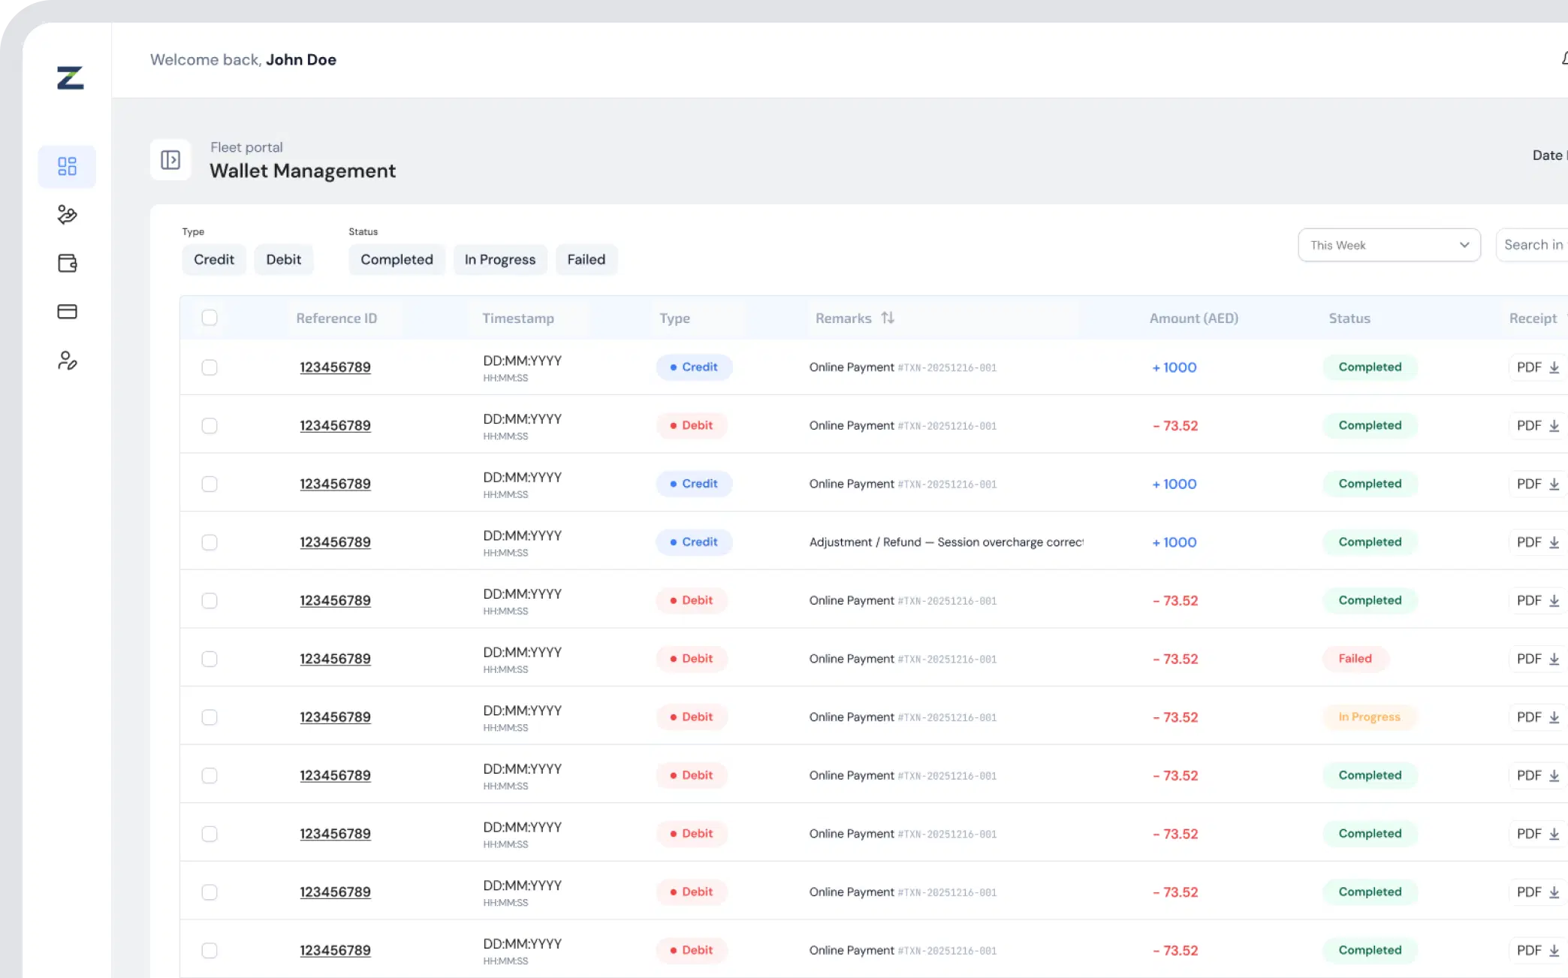Image resolution: width=1568 pixels, height=978 pixels.
Task: Open the This Week date range dropdown
Action: click(x=1389, y=245)
